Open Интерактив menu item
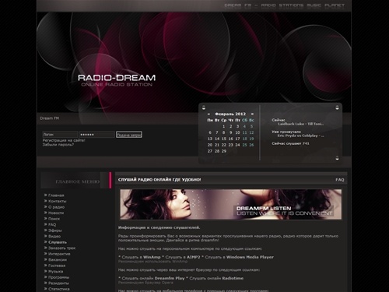Viewport: 389px width, 292px height. [59, 254]
